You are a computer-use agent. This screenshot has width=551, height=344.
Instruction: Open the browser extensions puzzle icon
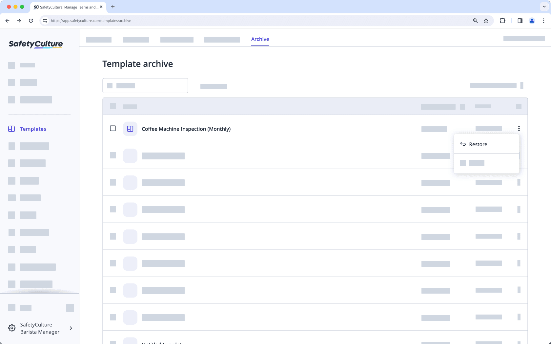point(502,20)
